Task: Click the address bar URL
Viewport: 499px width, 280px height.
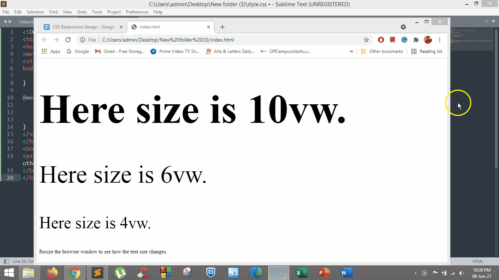Action: [x=168, y=40]
